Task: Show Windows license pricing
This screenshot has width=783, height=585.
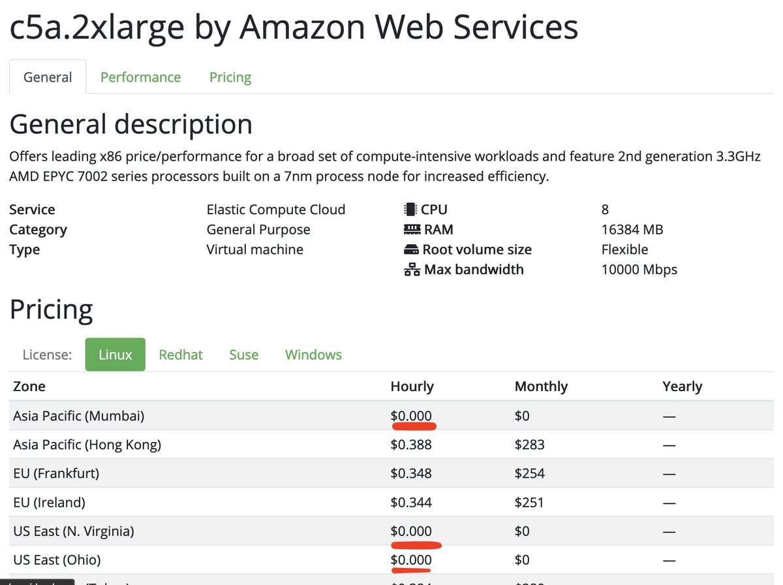Action: tap(313, 355)
